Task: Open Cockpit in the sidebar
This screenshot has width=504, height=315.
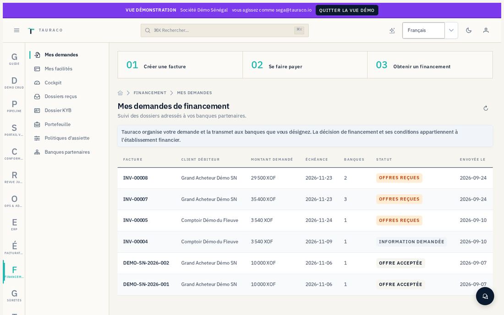Action: click(x=67, y=83)
